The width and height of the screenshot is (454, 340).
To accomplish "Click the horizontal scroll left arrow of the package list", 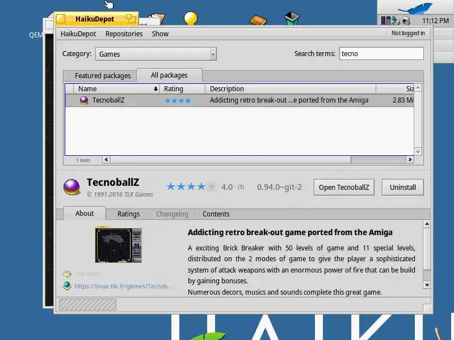I will coord(106,160).
